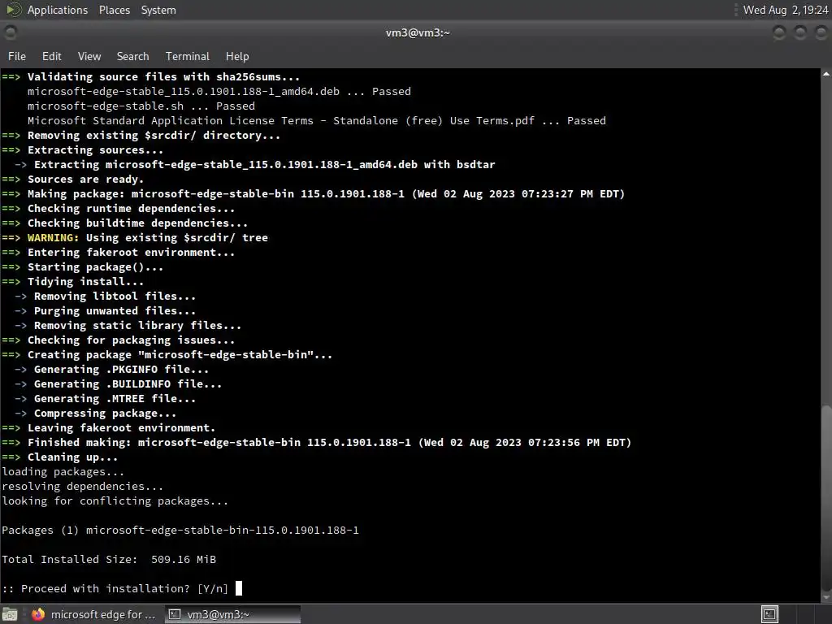This screenshot has height=624, width=832.
Task: Click the scrollbar up arrow
Action: pyautogui.click(x=826, y=74)
